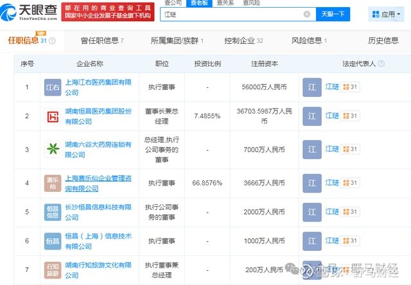This screenshot has width=411, height=285.
Task: Click the red 恒昌医药 company logo
Action: 53,117
